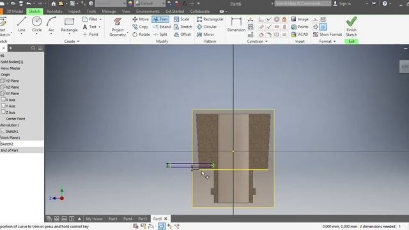Apply the Fix lock constraint
Screen dimensions: 409x230
(284, 19)
